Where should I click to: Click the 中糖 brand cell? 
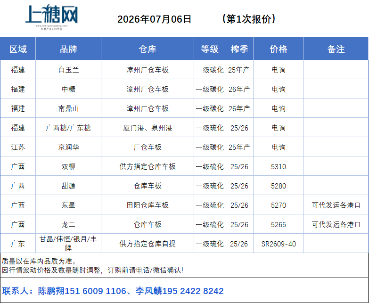click(x=68, y=89)
